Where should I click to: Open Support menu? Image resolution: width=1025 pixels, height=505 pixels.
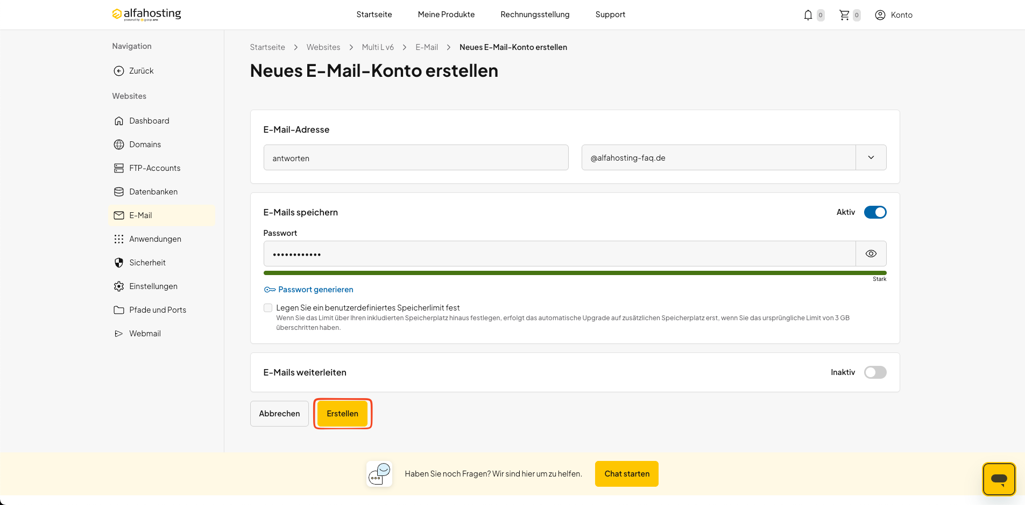(610, 15)
